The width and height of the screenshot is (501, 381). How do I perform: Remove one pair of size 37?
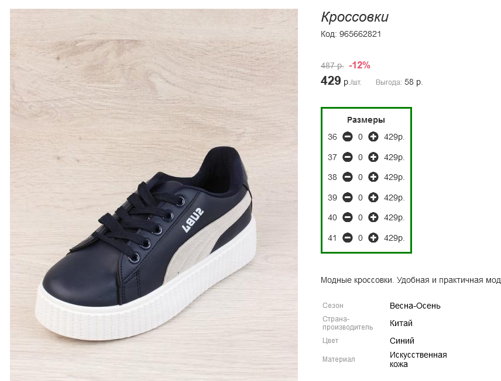coord(347,157)
